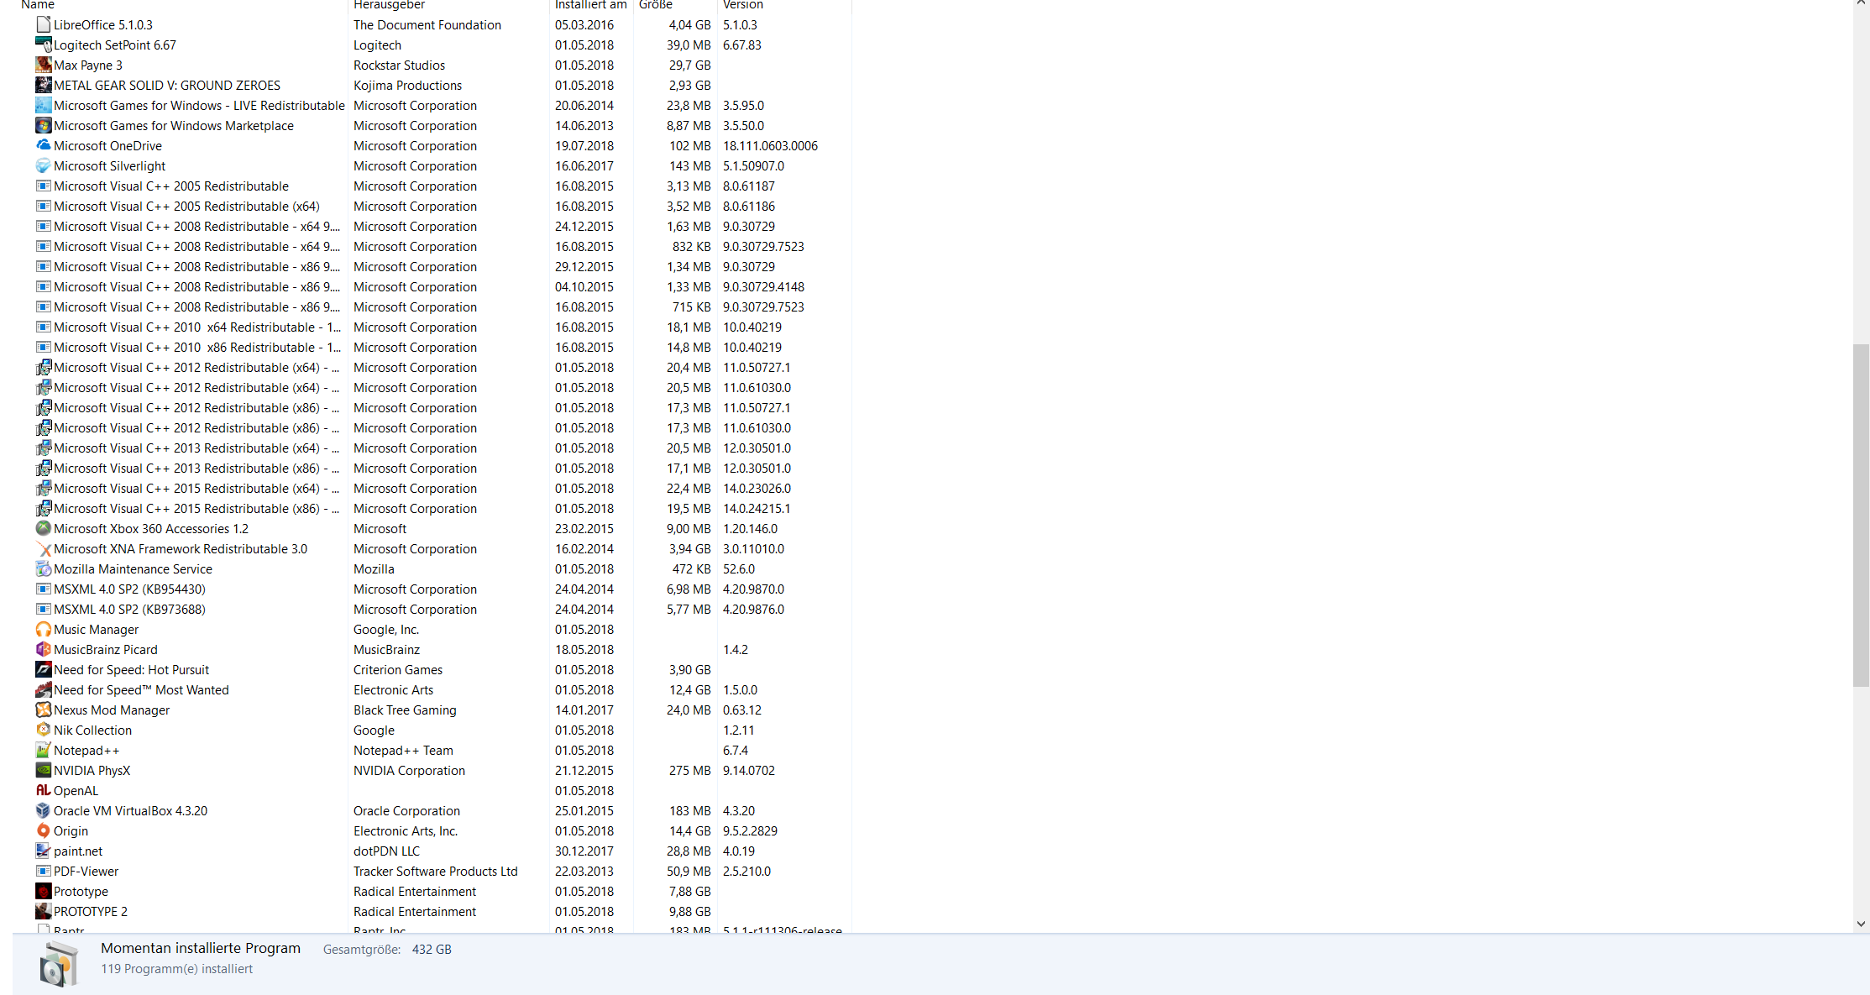Select the Notepad++ icon

point(44,750)
